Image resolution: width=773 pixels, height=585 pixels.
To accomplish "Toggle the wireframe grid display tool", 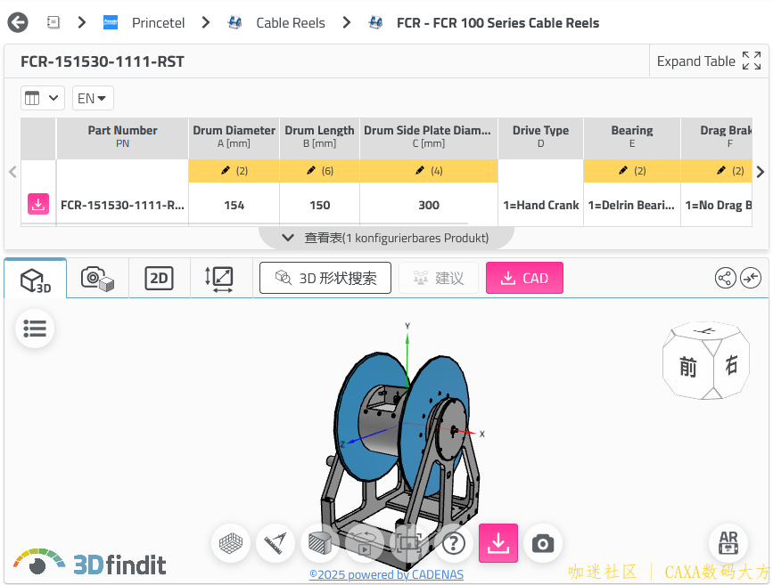I will coord(231,544).
